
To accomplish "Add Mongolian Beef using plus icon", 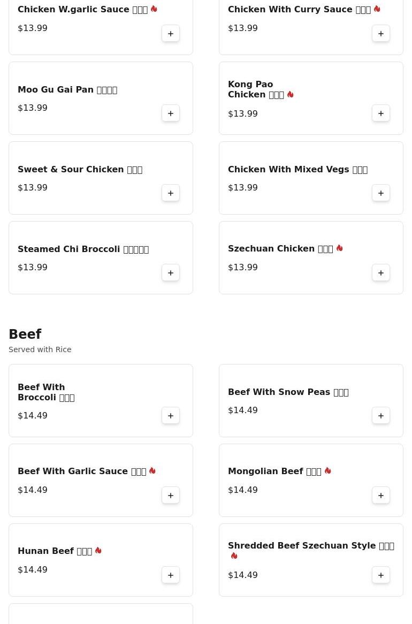I will coord(380,495).
